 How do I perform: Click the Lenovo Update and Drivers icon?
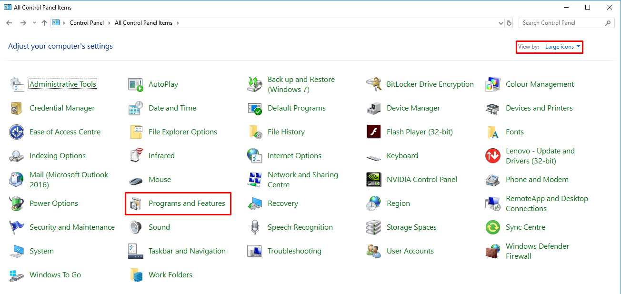[493, 156]
